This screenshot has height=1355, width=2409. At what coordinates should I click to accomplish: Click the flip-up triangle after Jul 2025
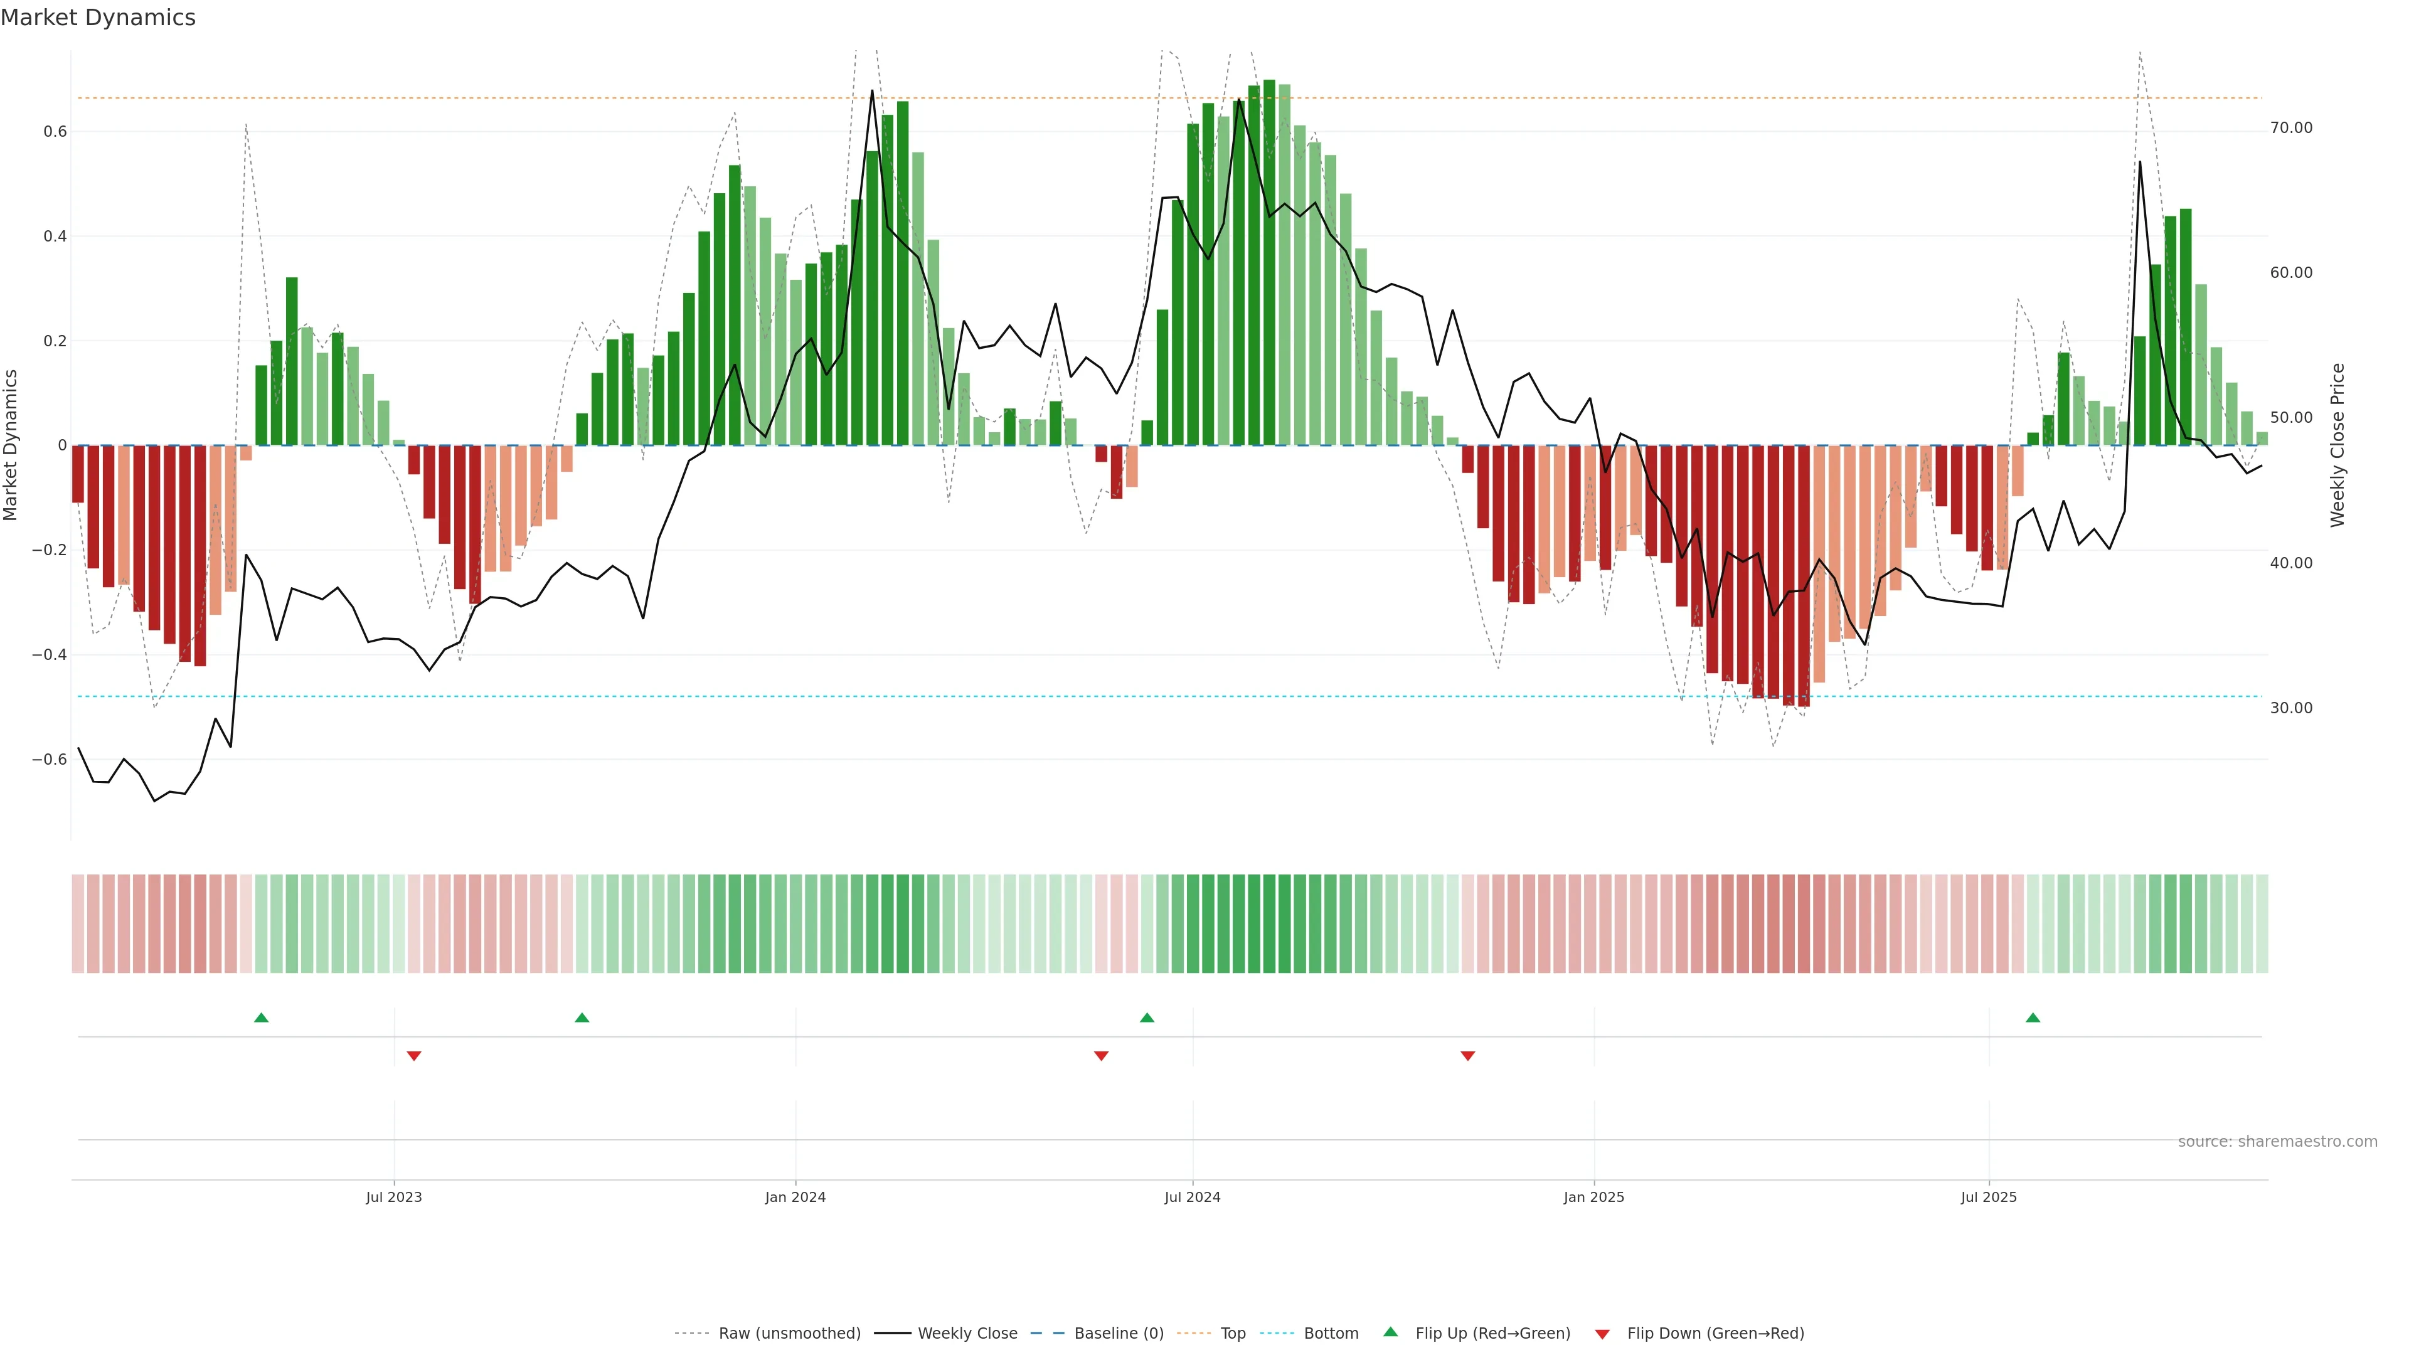click(x=2032, y=1018)
